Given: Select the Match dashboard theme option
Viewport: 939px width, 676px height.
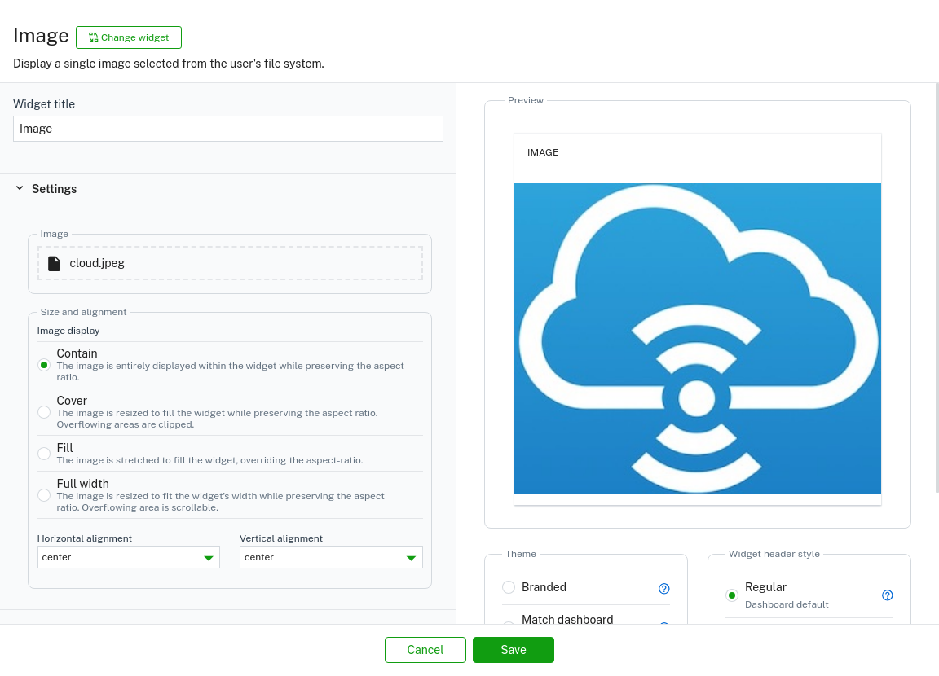Looking at the screenshot, I should pyautogui.click(x=509, y=625).
